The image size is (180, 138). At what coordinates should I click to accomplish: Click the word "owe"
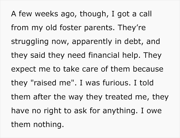(x=154, y=111)
